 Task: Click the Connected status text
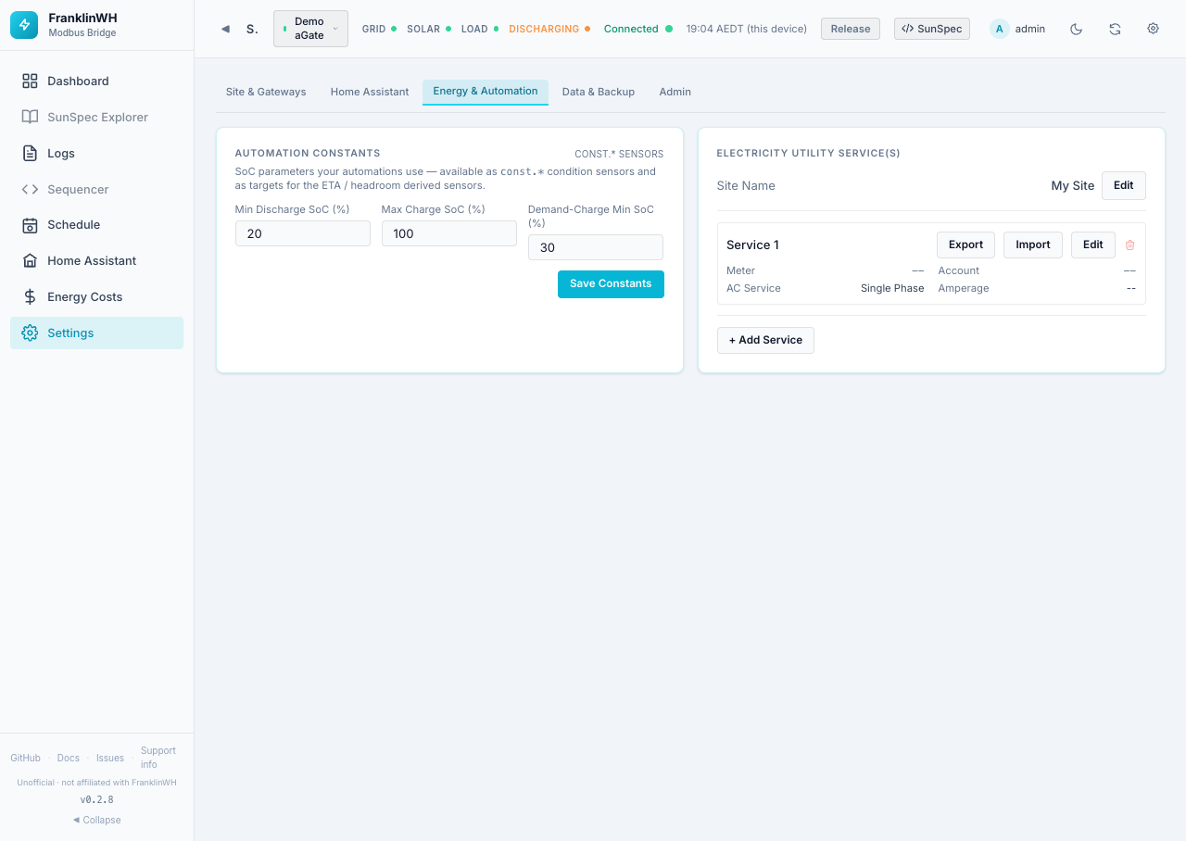pyautogui.click(x=631, y=29)
